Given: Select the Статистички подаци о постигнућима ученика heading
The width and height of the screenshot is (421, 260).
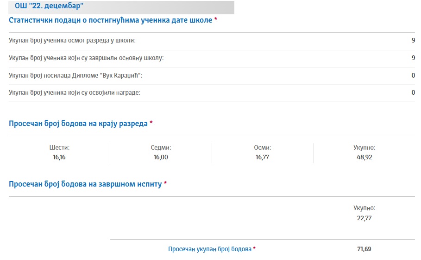Looking at the screenshot, I should pyautogui.click(x=110, y=20).
